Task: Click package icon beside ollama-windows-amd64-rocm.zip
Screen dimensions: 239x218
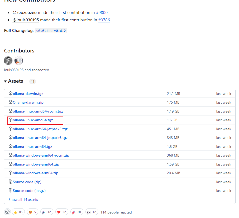Action: click(x=10, y=155)
